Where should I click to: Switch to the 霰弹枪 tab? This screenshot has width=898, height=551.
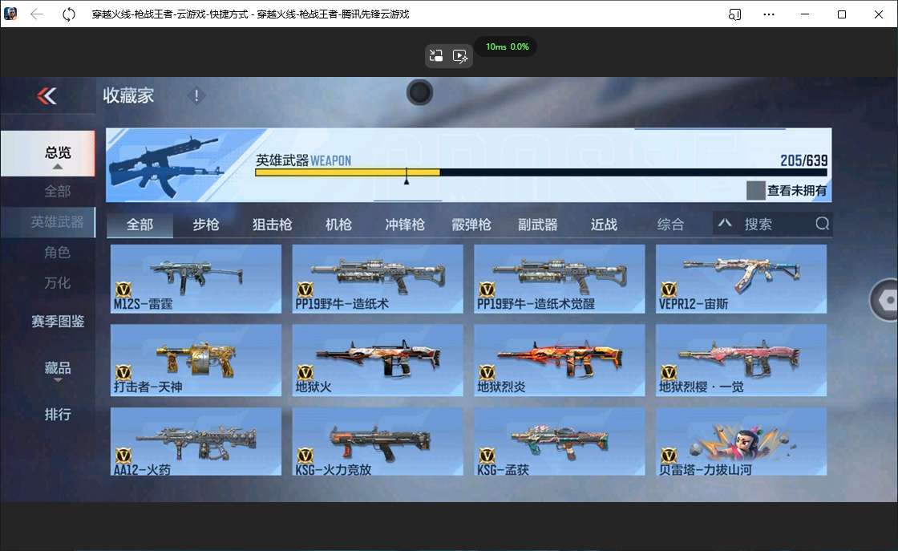[x=471, y=225]
